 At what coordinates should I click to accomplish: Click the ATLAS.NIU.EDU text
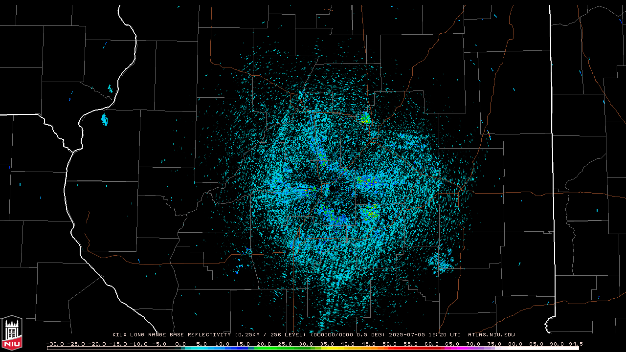pyautogui.click(x=492, y=335)
